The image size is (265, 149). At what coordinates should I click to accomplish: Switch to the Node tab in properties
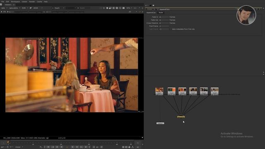161,12
